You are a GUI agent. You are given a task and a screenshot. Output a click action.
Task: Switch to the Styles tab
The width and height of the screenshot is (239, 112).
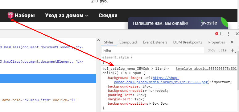pyautogui.click(x=109, y=42)
